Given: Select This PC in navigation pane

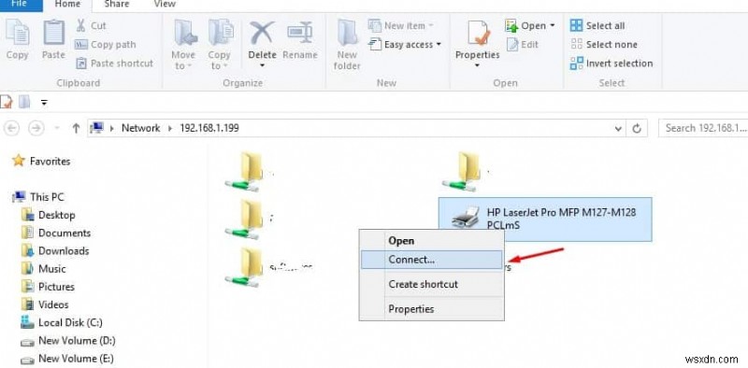Looking at the screenshot, I should (39, 197).
